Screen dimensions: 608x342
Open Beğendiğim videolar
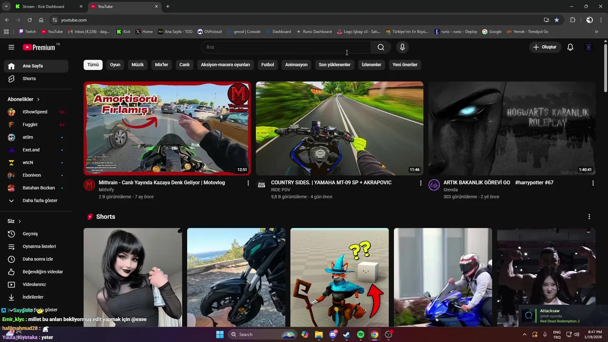click(36, 272)
